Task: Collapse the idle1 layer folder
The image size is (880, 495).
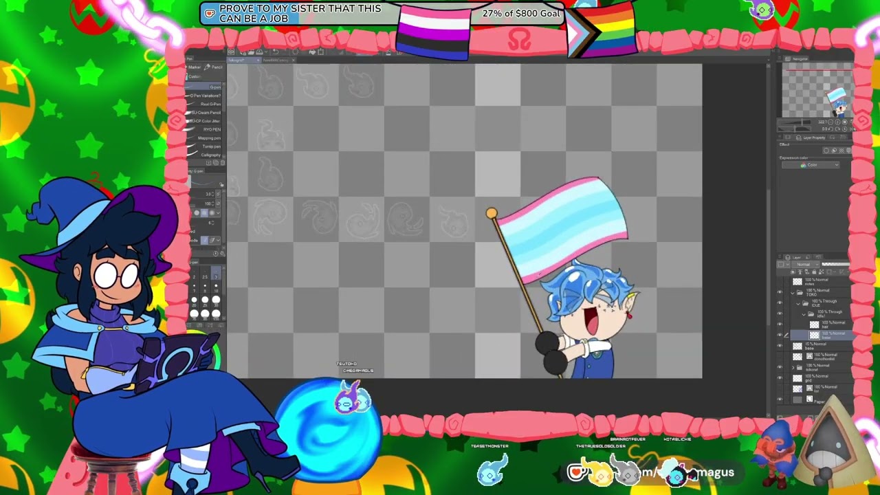Action: pyautogui.click(x=804, y=314)
